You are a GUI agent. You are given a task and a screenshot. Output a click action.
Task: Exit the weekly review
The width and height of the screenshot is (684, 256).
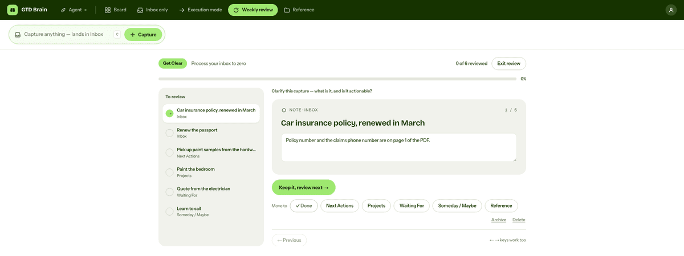(x=508, y=63)
